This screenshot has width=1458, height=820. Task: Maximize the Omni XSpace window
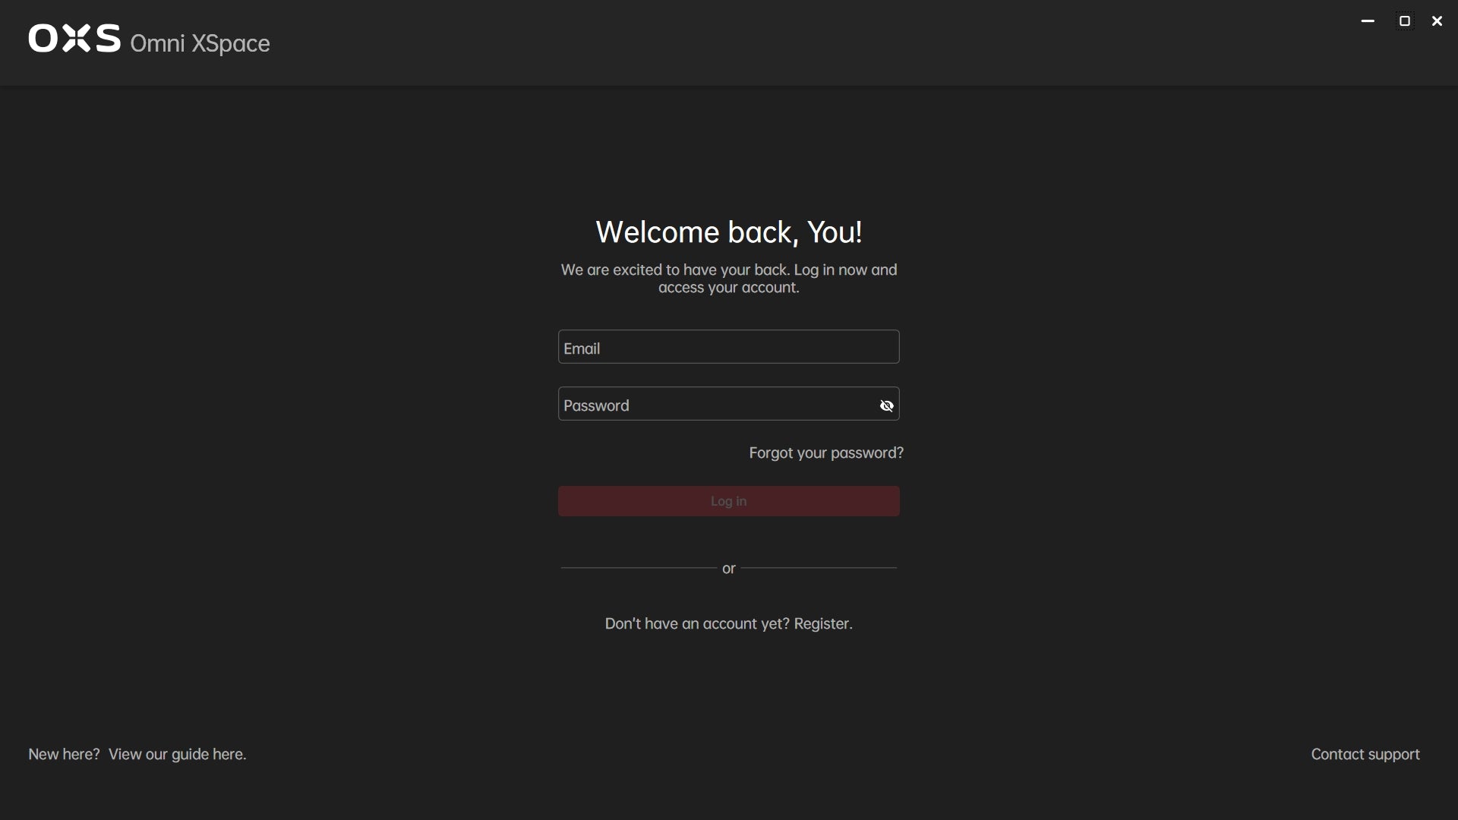point(1404,21)
